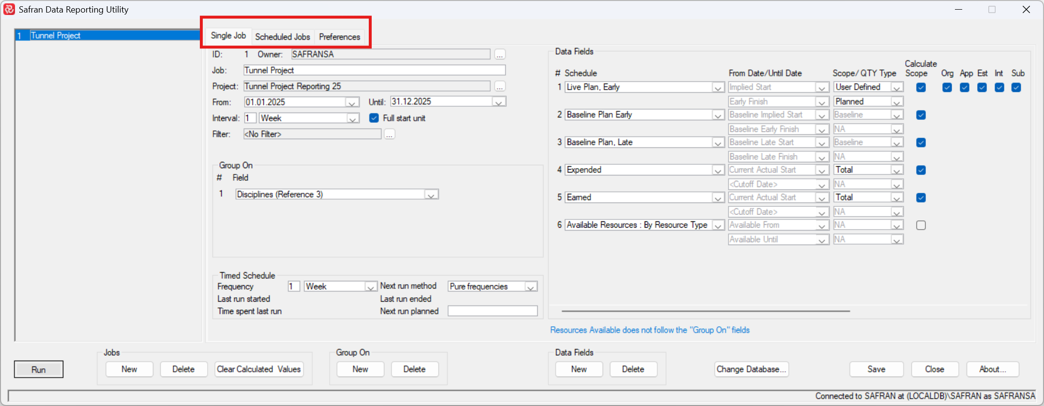This screenshot has width=1044, height=406.
Task: Expand the Disciplines (Reference 3) group dropdown
Action: point(431,195)
